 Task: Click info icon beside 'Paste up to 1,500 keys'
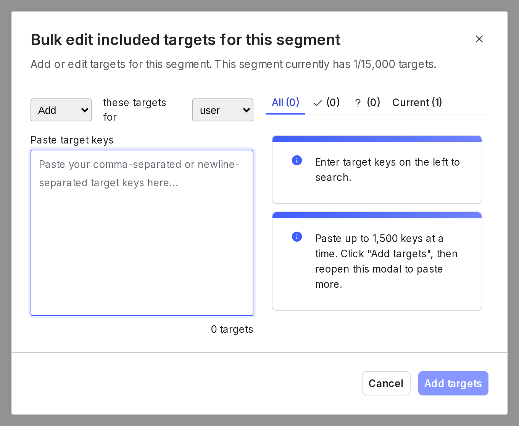point(297,237)
